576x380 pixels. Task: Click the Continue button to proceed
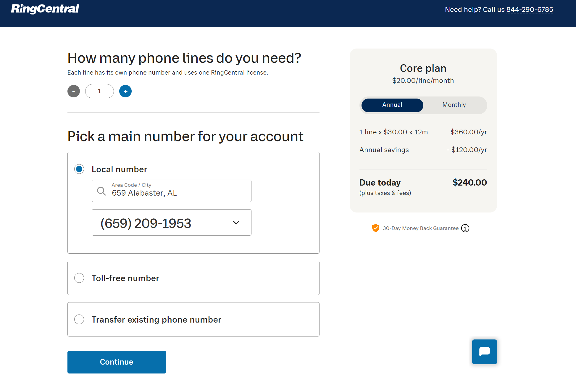[117, 362]
